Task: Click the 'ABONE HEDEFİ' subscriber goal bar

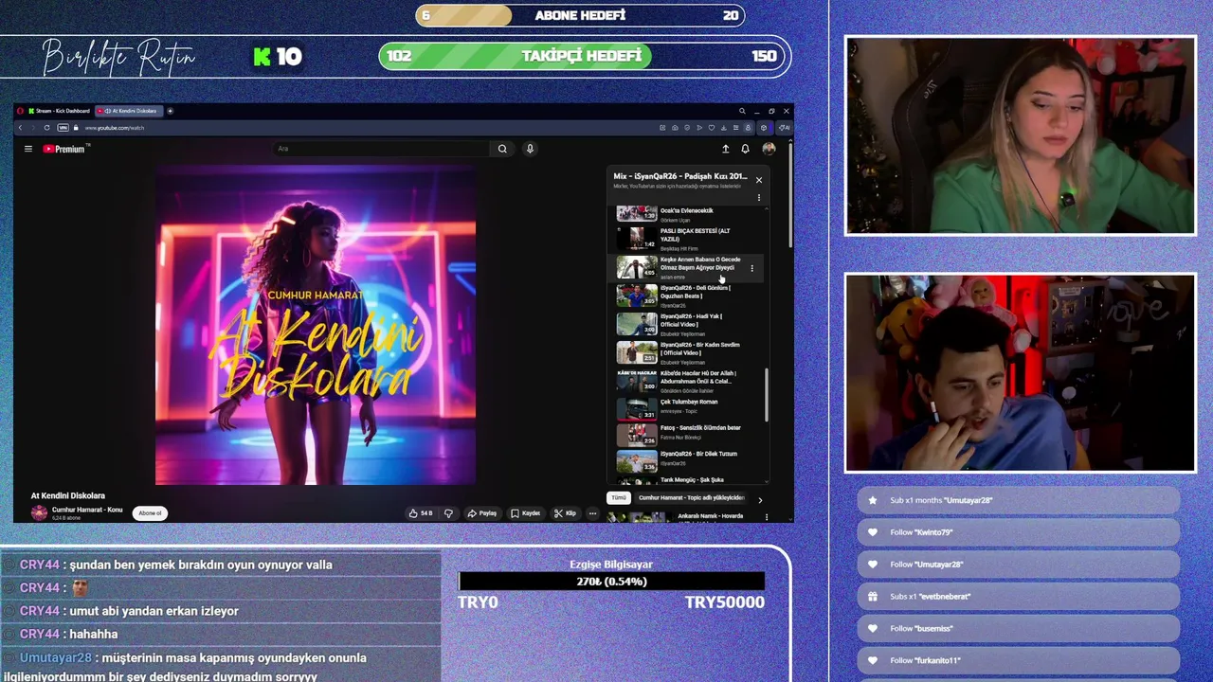Action: [x=580, y=15]
